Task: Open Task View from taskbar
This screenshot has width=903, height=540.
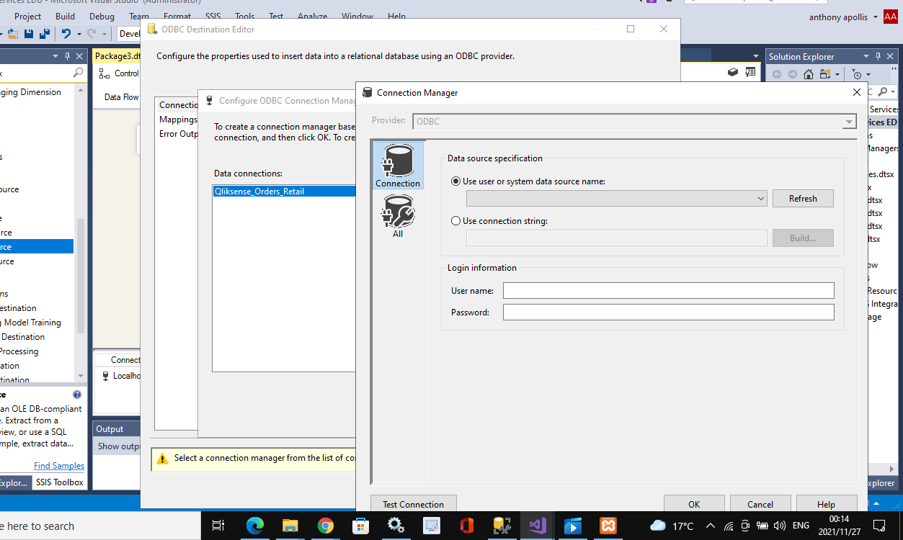Action: pyautogui.click(x=219, y=526)
